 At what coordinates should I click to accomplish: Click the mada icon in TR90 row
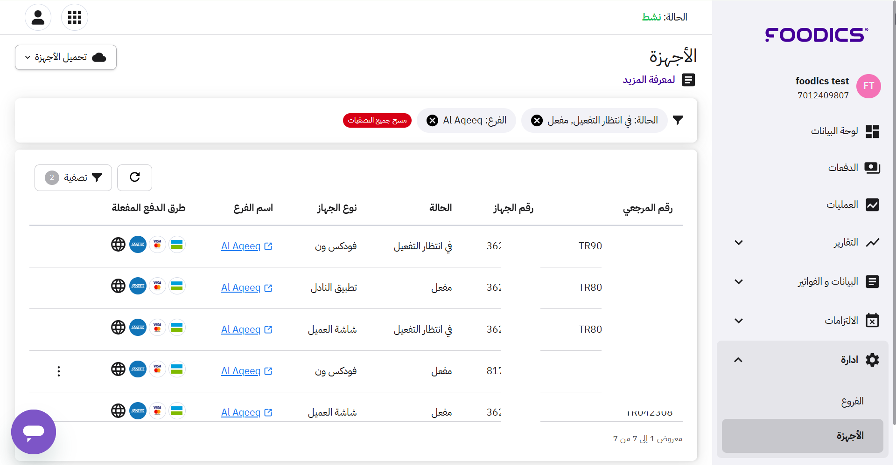(177, 244)
